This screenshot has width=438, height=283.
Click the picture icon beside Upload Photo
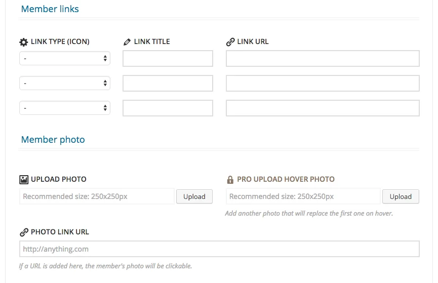[24, 179]
